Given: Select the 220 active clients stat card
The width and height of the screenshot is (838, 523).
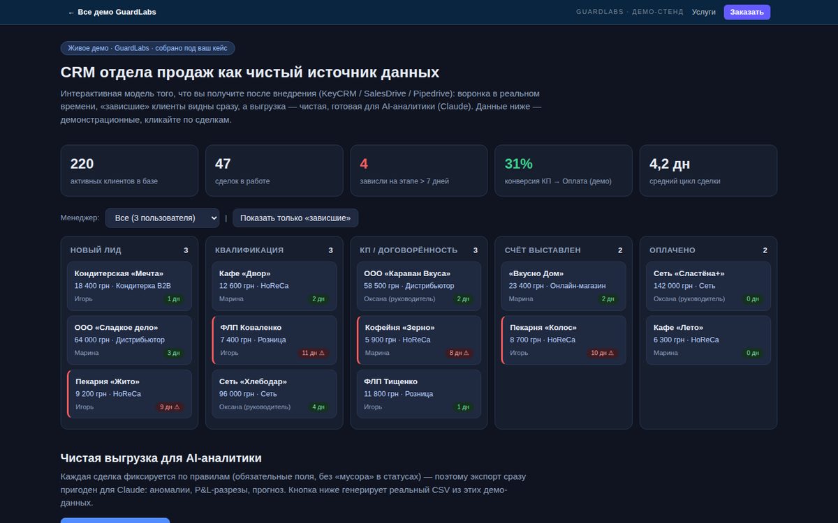Looking at the screenshot, I should tap(129, 170).
